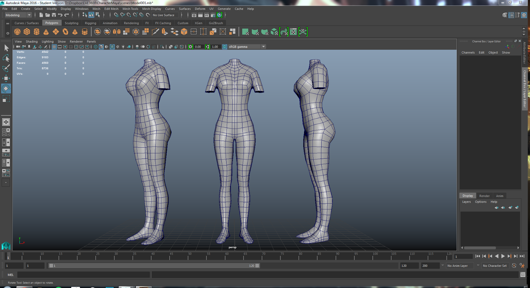Select the Rotate tool in the toolbox
The width and height of the screenshot is (530, 288).
tap(6, 88)
